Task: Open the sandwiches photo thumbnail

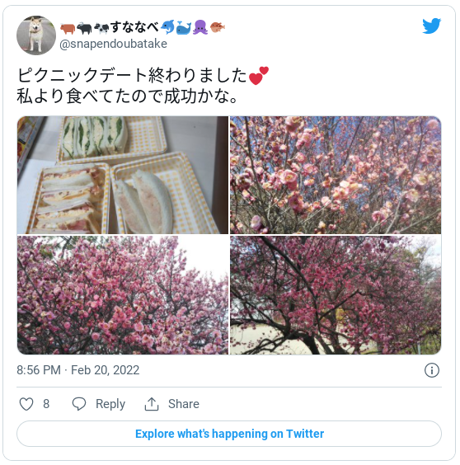Action: (123, 175)
